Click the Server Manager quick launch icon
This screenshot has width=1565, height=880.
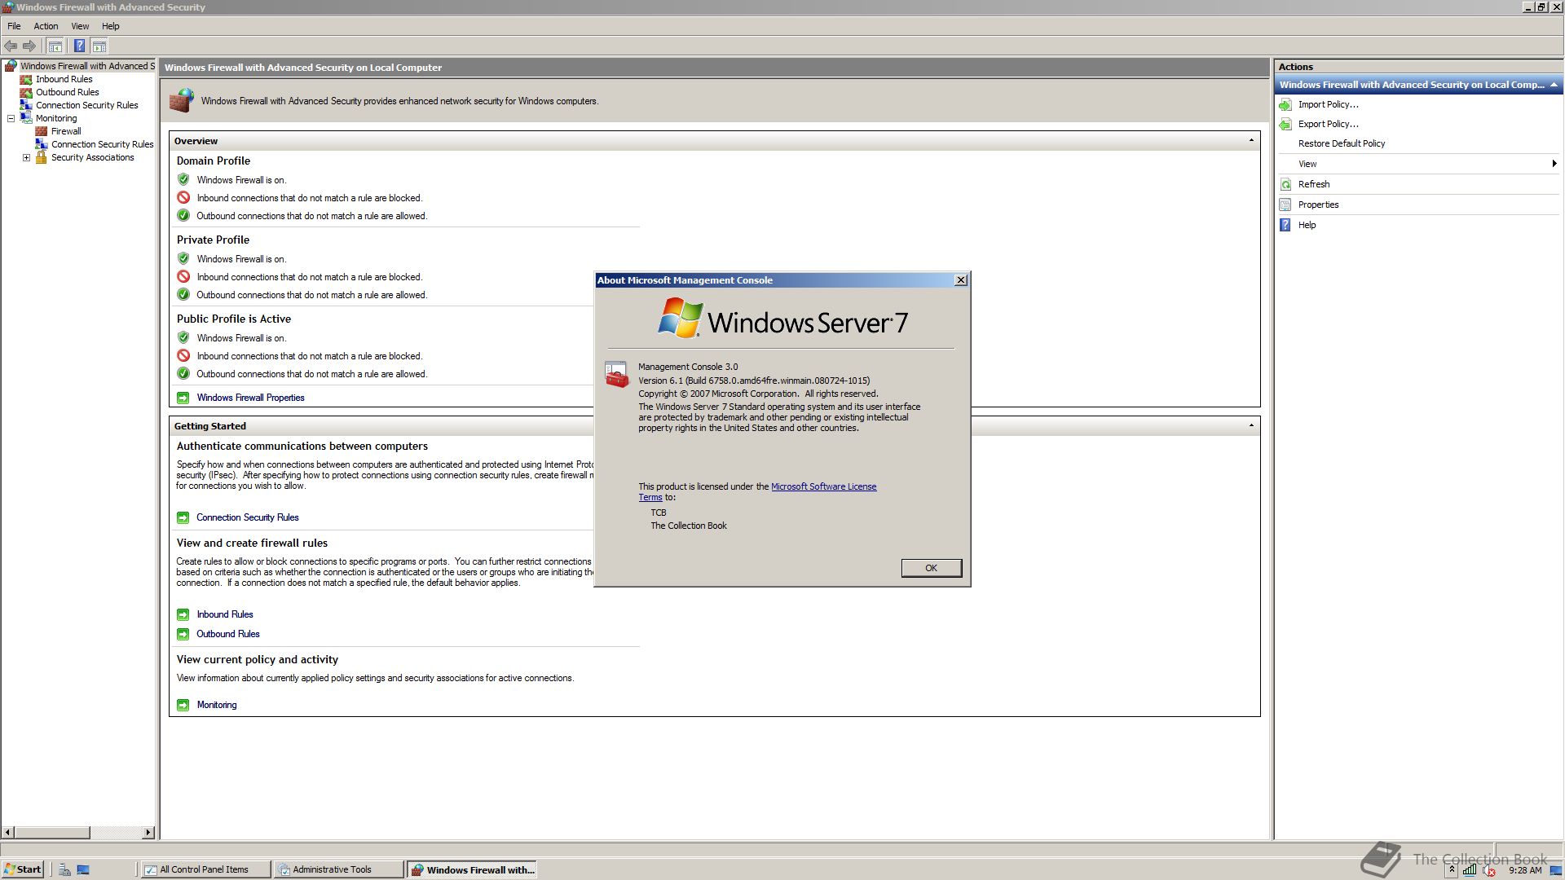point(64,869)
